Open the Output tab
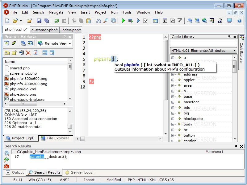The width and height of the screenshot is (247, 185). pyautogui.click(x=15, y=172)
